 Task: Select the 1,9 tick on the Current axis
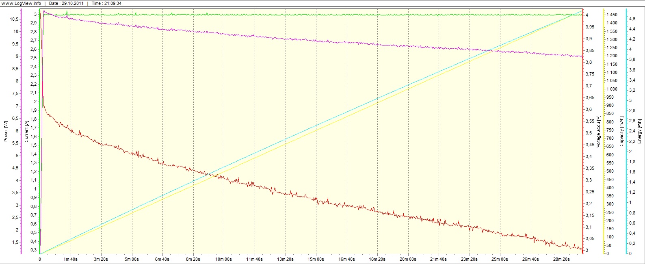click(x=33, y=110)
